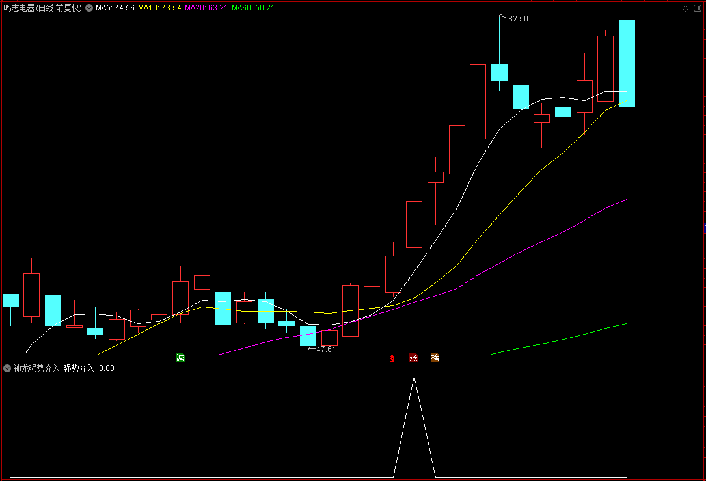Screen dimensions: 706x481
Task: Click the 强势介入: 0.00 value label
Action: click(88, 368)
